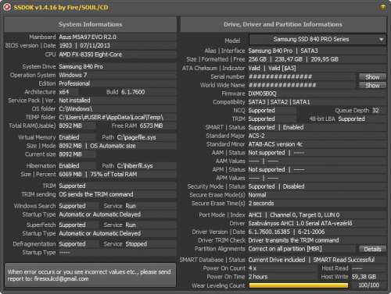
Task: Click CPU value AMD FX-8350 Eight-Core
Action: click(x=90, y=55)
